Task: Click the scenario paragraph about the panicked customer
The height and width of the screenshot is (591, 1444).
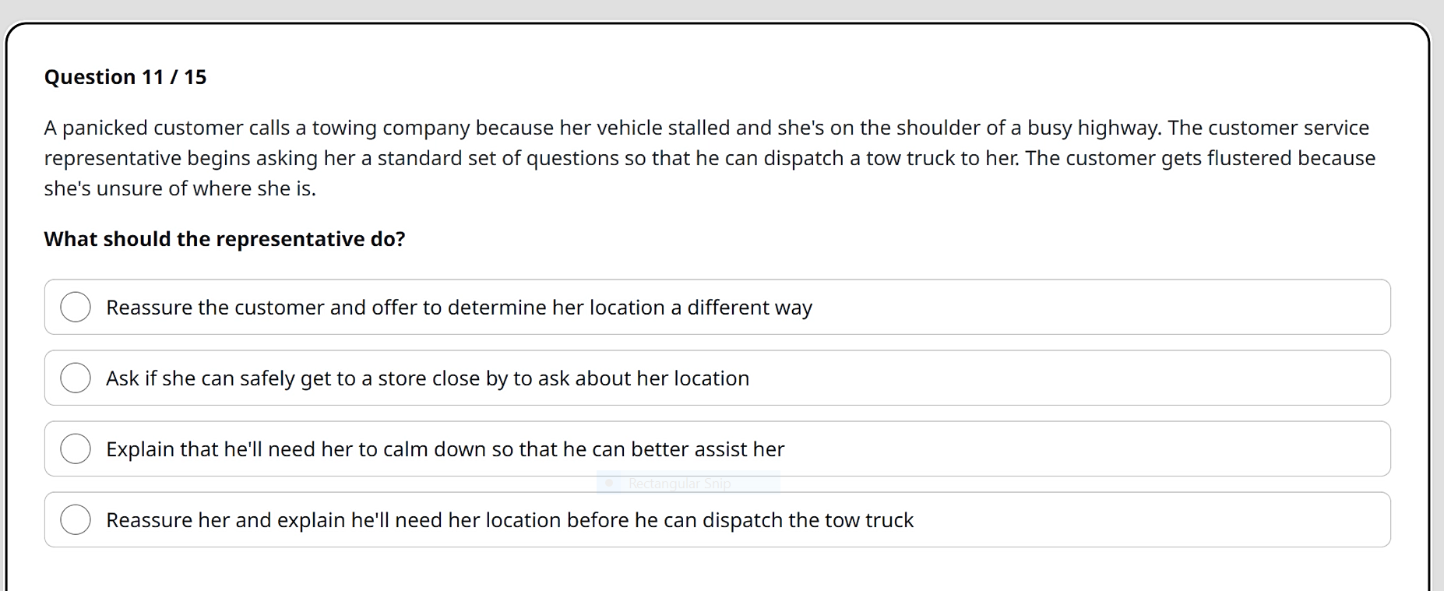Action: point(701,157)
